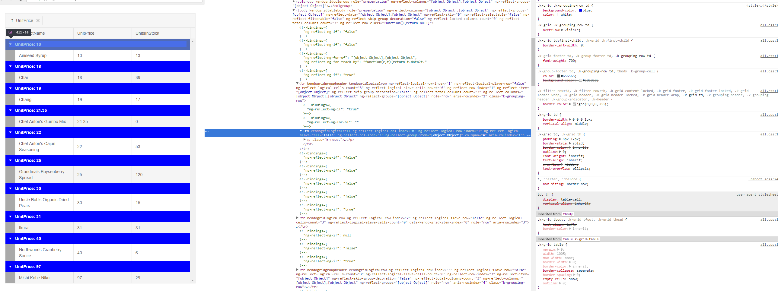Open the overridden #656565 color swatch
The height and width of the screenshot is (291, 778).
click(558, 76)
